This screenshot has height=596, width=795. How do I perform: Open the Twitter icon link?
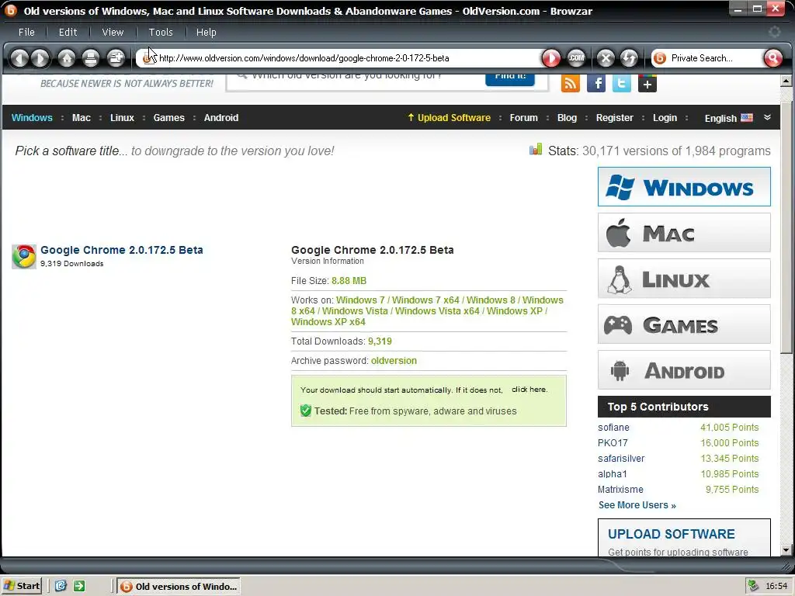622,83
